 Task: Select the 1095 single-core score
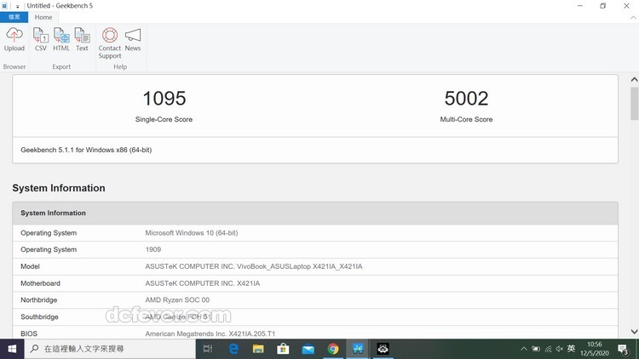[164, 99]
